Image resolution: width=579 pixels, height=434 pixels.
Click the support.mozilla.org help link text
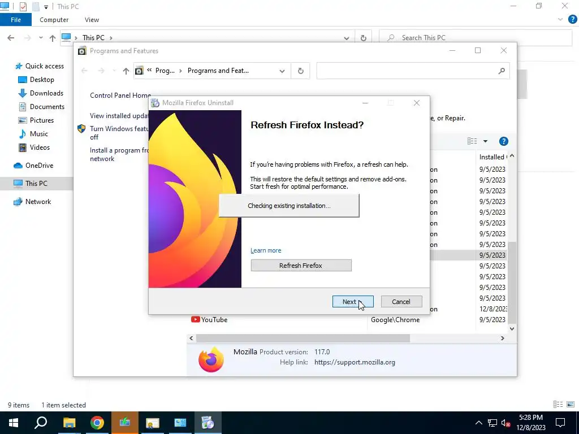[x=355, y=362]
